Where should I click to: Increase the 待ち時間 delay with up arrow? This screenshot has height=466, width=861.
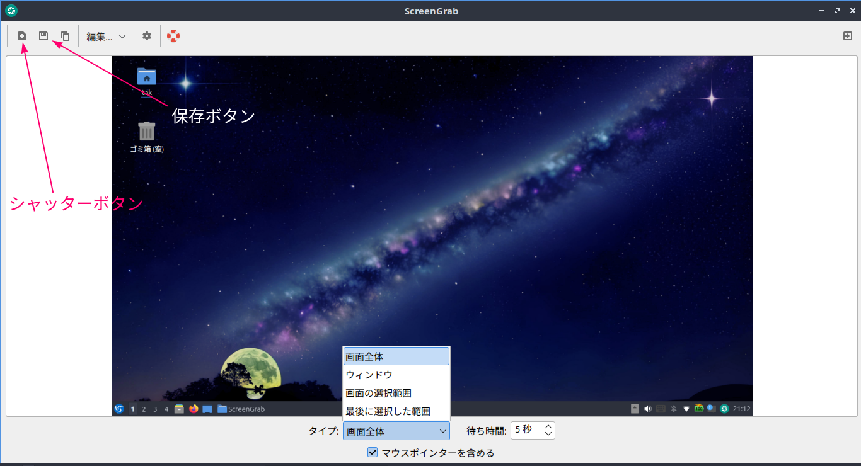pyautogui.click(x=548, y=427)
